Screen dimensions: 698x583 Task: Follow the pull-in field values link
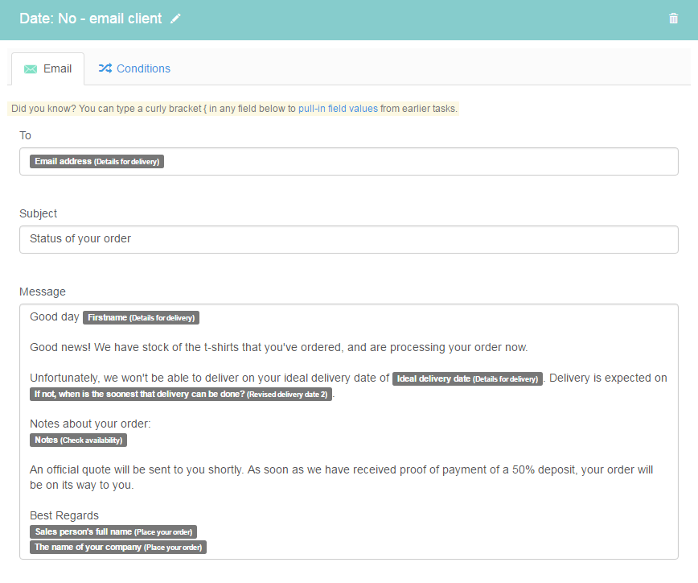(338, 109)
